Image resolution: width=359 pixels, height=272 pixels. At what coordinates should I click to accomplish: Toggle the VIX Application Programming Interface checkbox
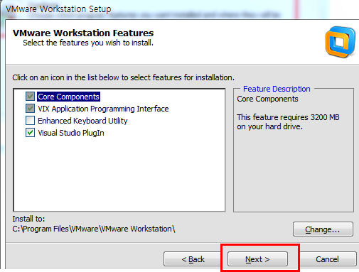click(30, 109)
